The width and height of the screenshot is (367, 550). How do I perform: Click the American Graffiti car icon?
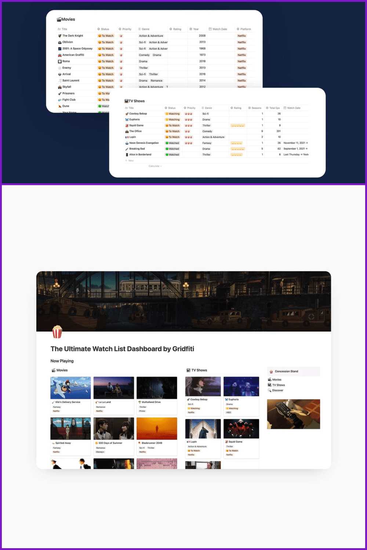coord(60,55)
